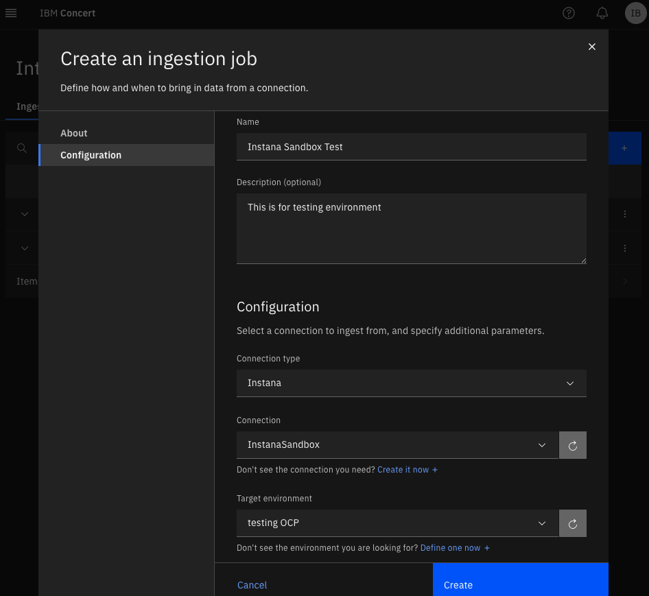Screen dimensions: 649x596
Task: Go to next page arrow in pagination
Action: 625,281
